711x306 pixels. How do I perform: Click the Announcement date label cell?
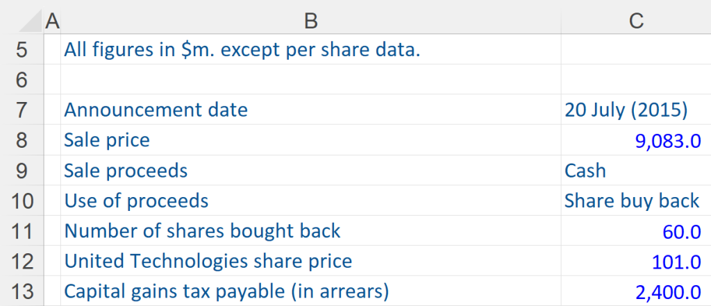[156, 110]
